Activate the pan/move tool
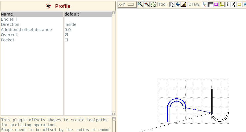 click(178, 4)
